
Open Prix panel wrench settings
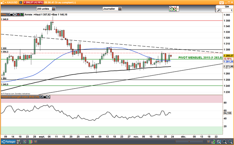(8, 15)
